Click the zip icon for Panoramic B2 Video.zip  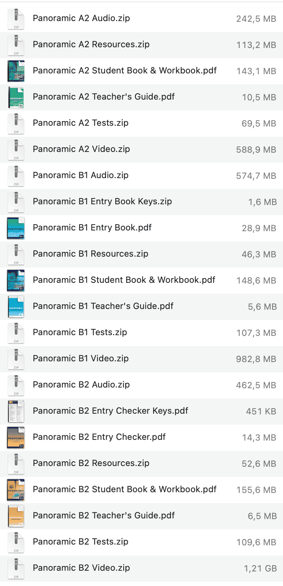pyautogui.click(x=16, y=569)
